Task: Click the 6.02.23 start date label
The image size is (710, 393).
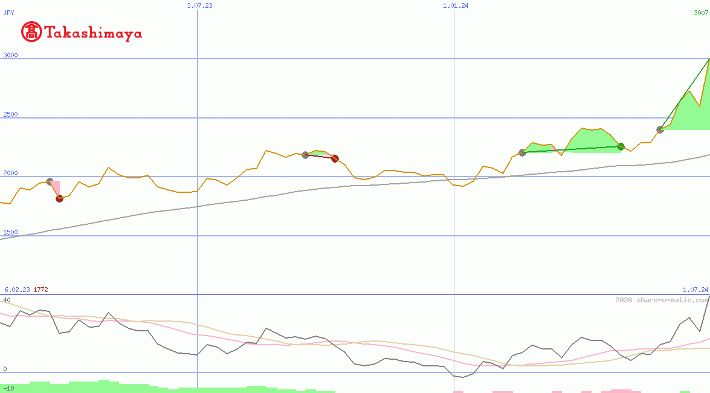Action: [x=17, y=290]
